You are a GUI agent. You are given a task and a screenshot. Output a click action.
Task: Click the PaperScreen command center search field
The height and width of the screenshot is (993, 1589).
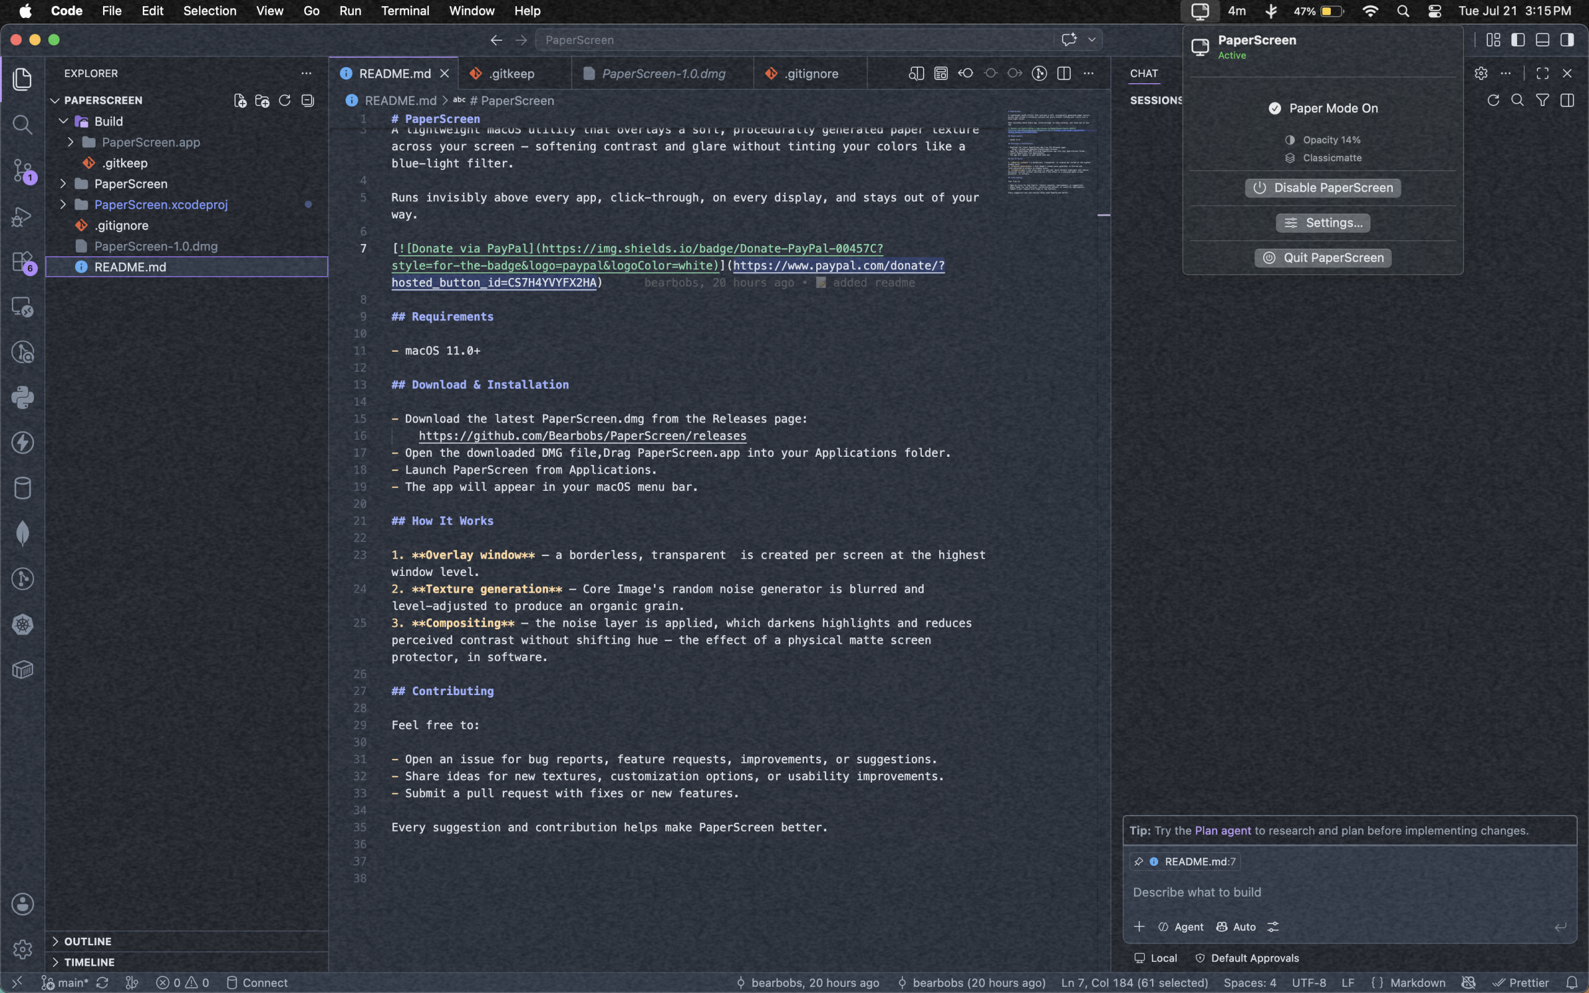pos(795,40)
